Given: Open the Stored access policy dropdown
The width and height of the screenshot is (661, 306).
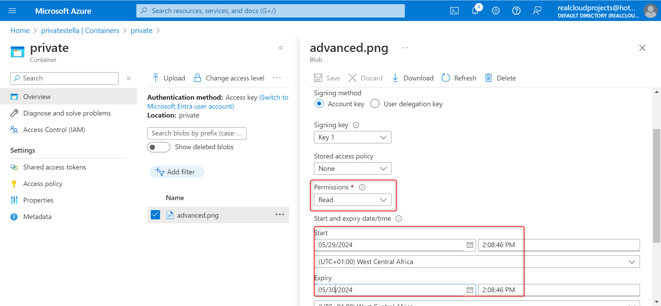Looking at the screenshot, I should coord(353,168).
